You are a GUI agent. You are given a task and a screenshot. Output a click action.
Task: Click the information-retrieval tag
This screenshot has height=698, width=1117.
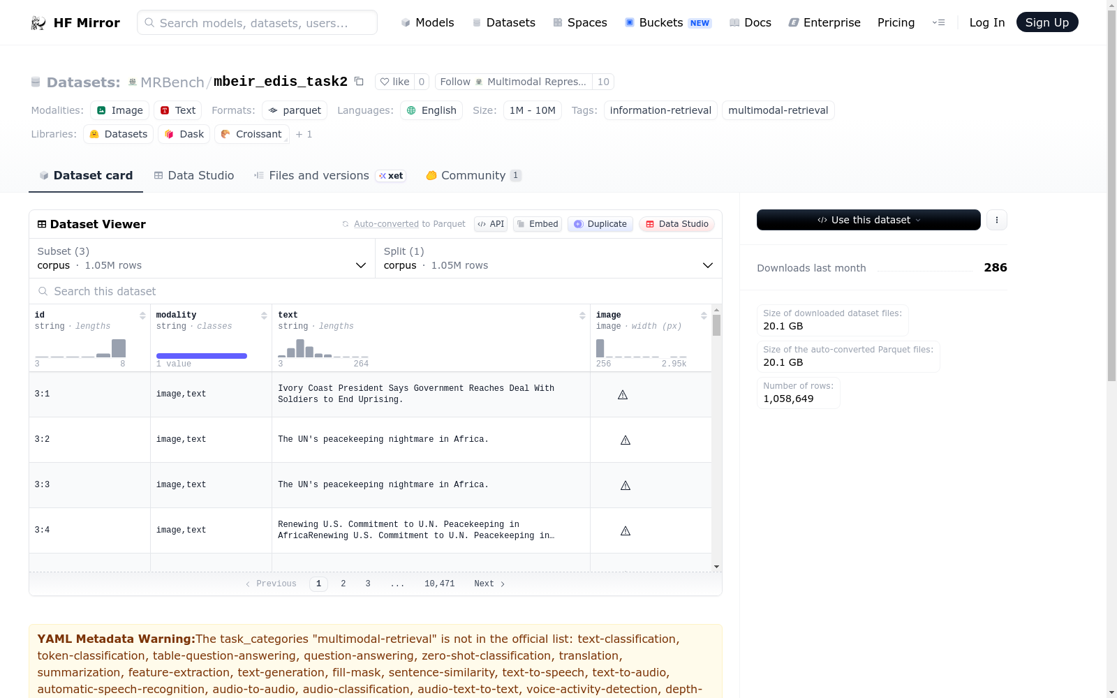click(660, 110)
